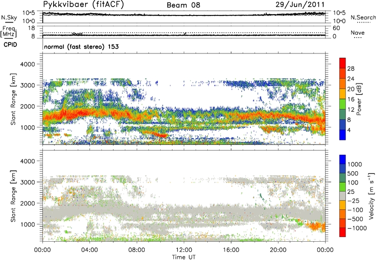Click the gray segment of velocity colorbar
Screen dimensions: 376x260
[343, 196]
